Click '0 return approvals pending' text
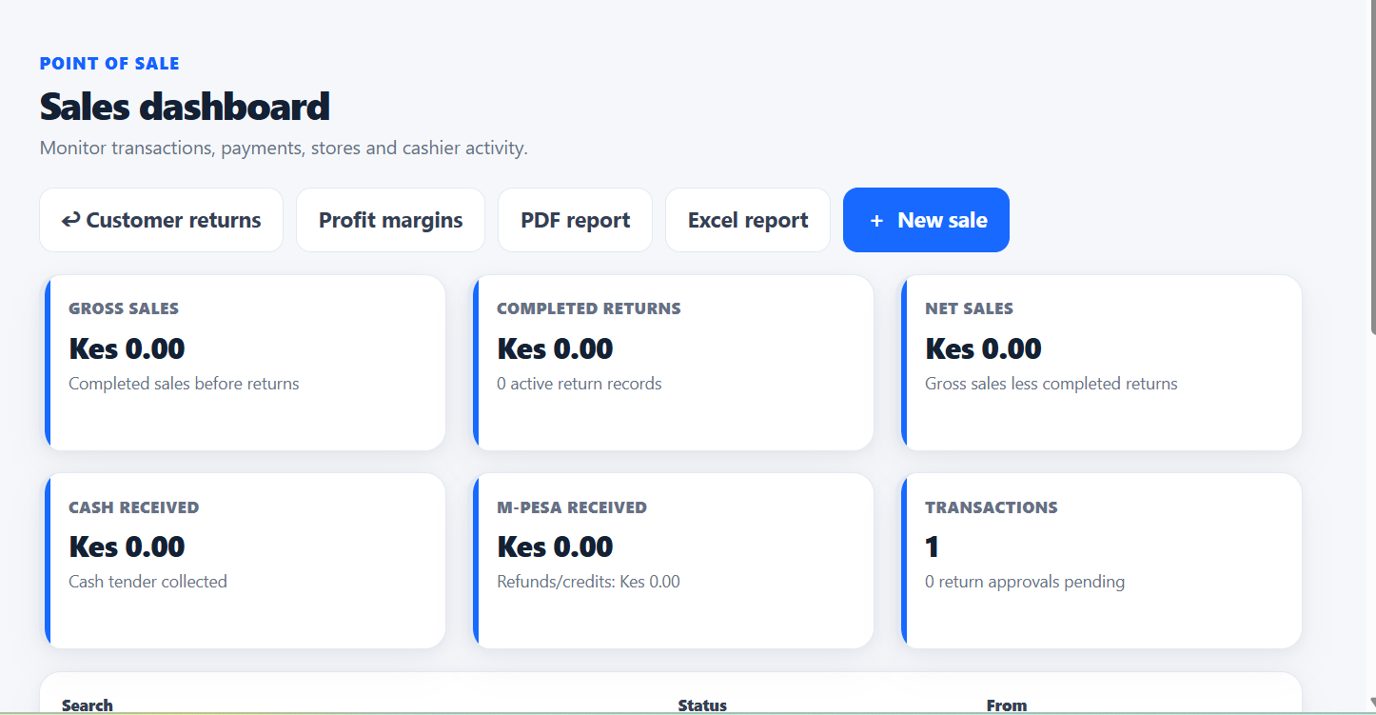This screenshot has width=1376, height=715. (1025, 582)
